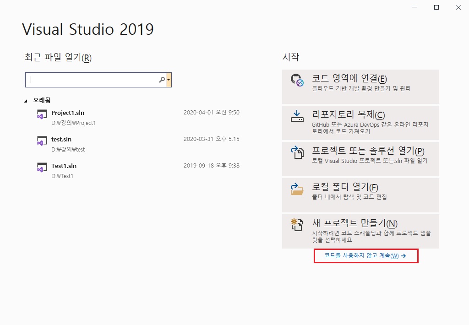
Task: Minimize the Visual Studio 2019 window
Action: pos(414,7)
